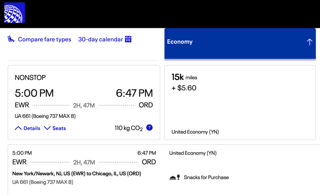Viewport: 320px width, 195px height.
Task: Click the 6:47 PM ORD arrival time
Action: pyautogui.click(x=134, y=93)
